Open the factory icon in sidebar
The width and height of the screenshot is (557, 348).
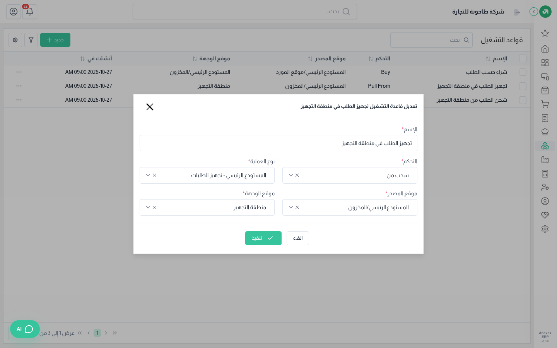pyautogui.click(x=545, y=160)
